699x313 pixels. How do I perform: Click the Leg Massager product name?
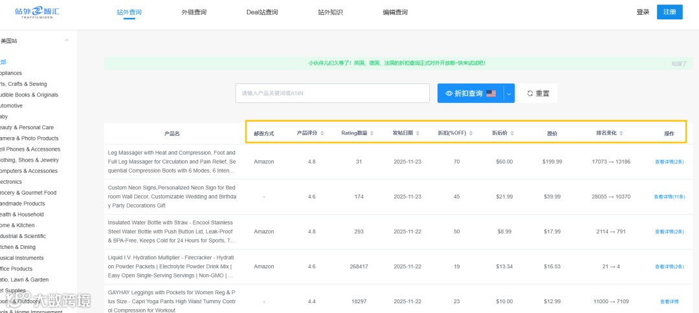(172, 162)
